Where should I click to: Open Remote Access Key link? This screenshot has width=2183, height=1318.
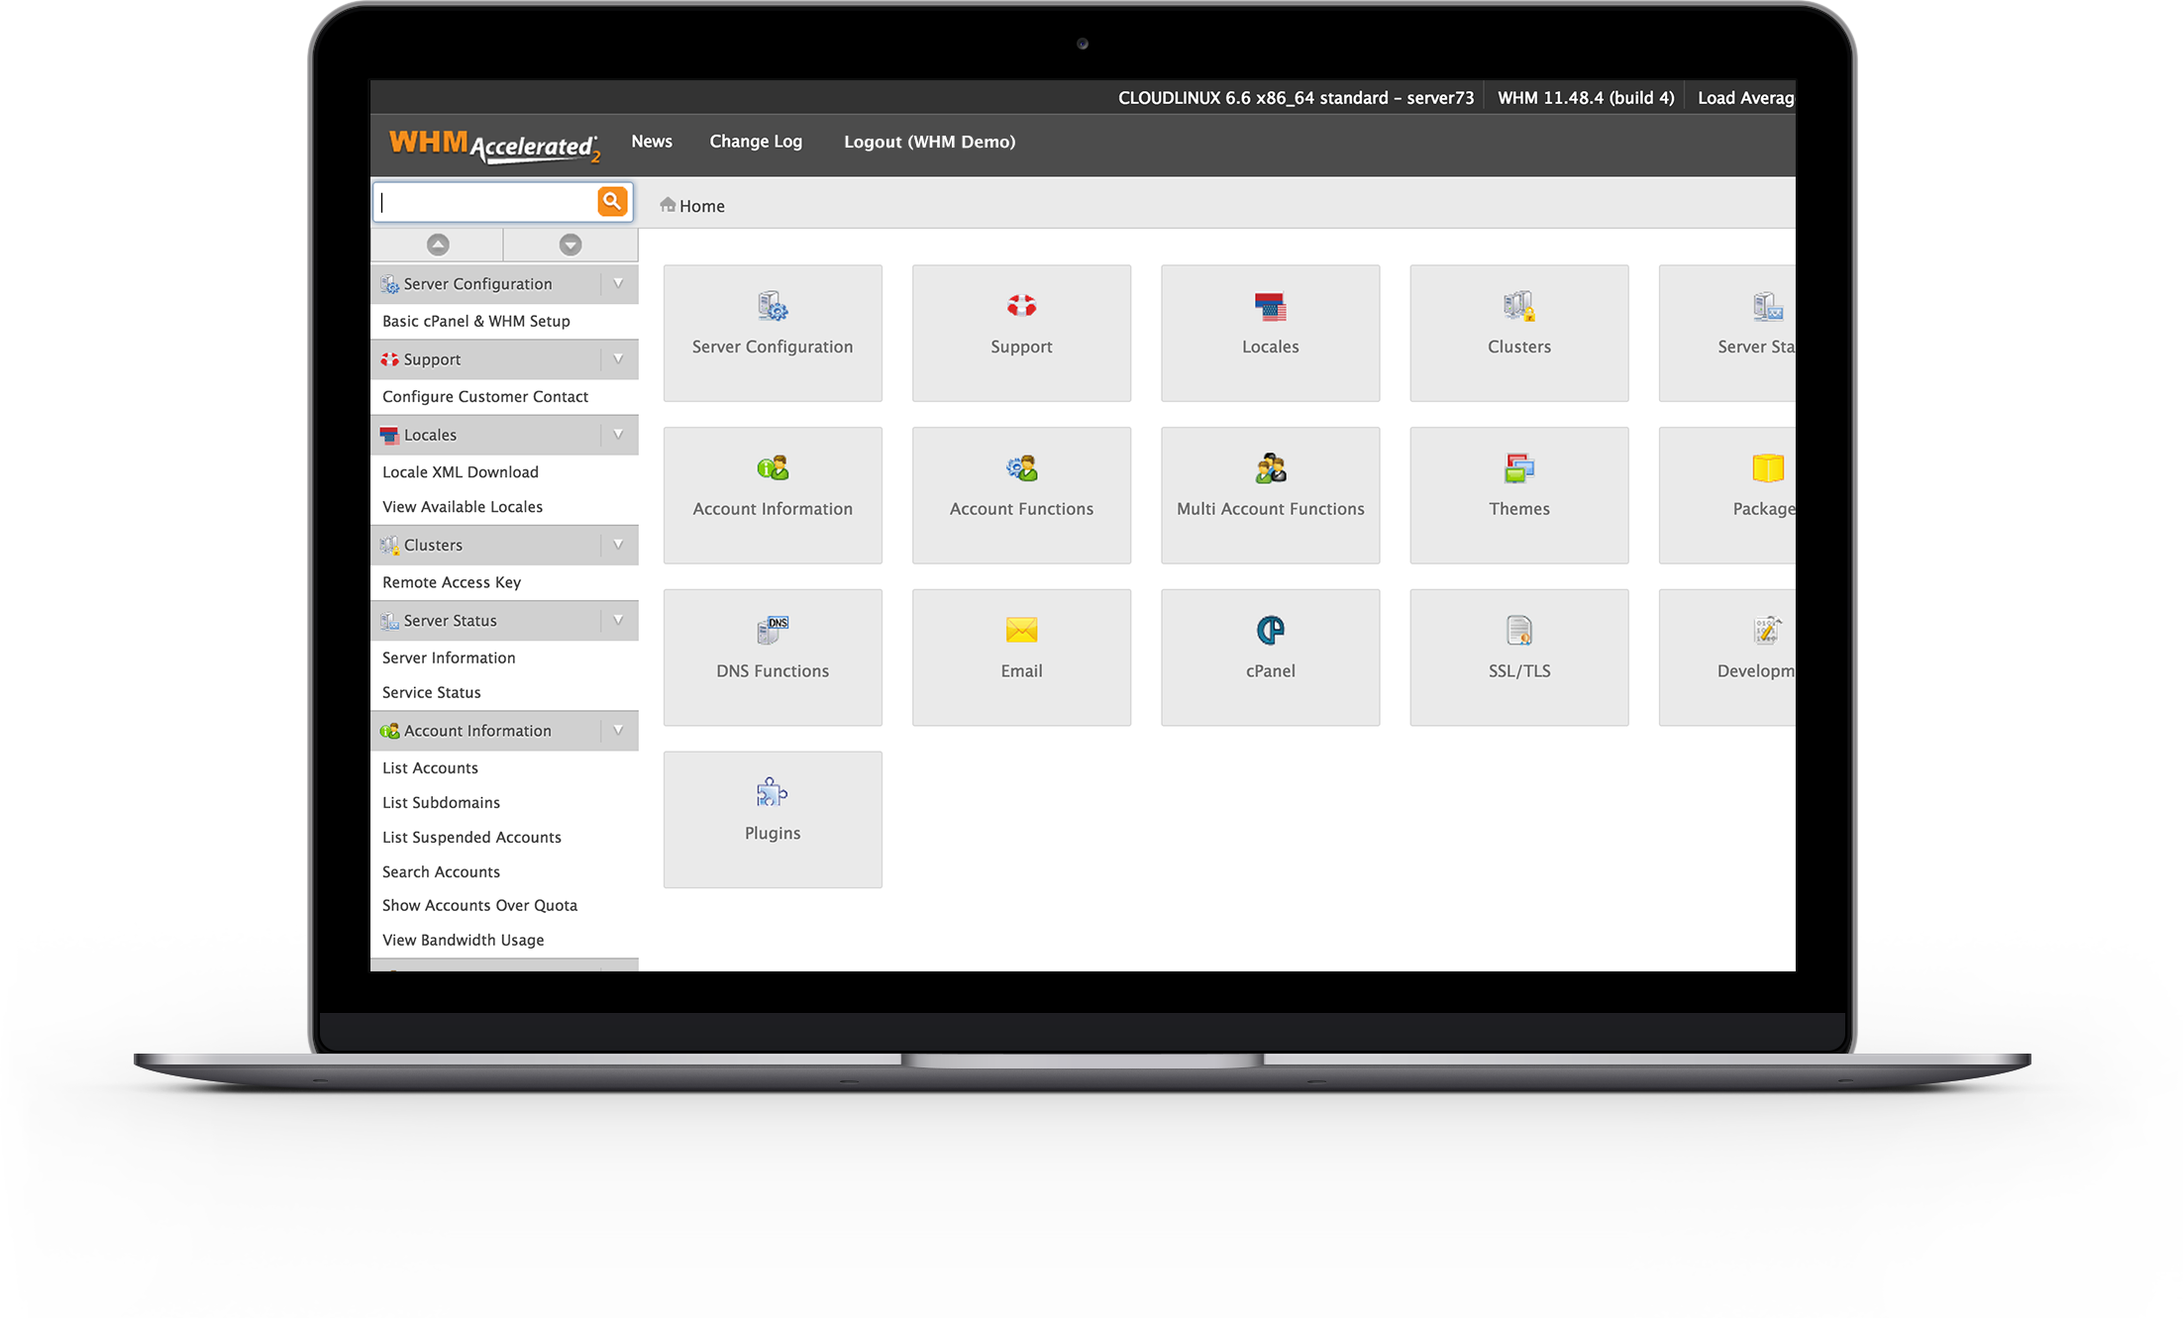452,582
